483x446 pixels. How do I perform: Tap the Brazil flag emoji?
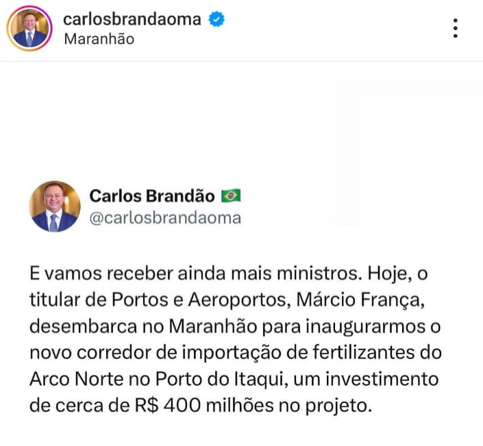coord(231,196)
